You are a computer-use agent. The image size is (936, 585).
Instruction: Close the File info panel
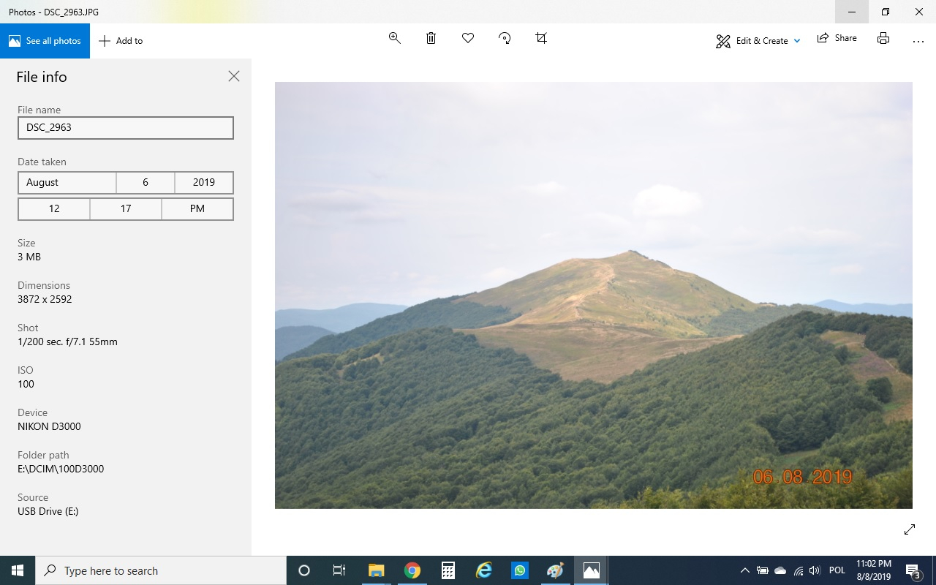(x=234, y=76)
